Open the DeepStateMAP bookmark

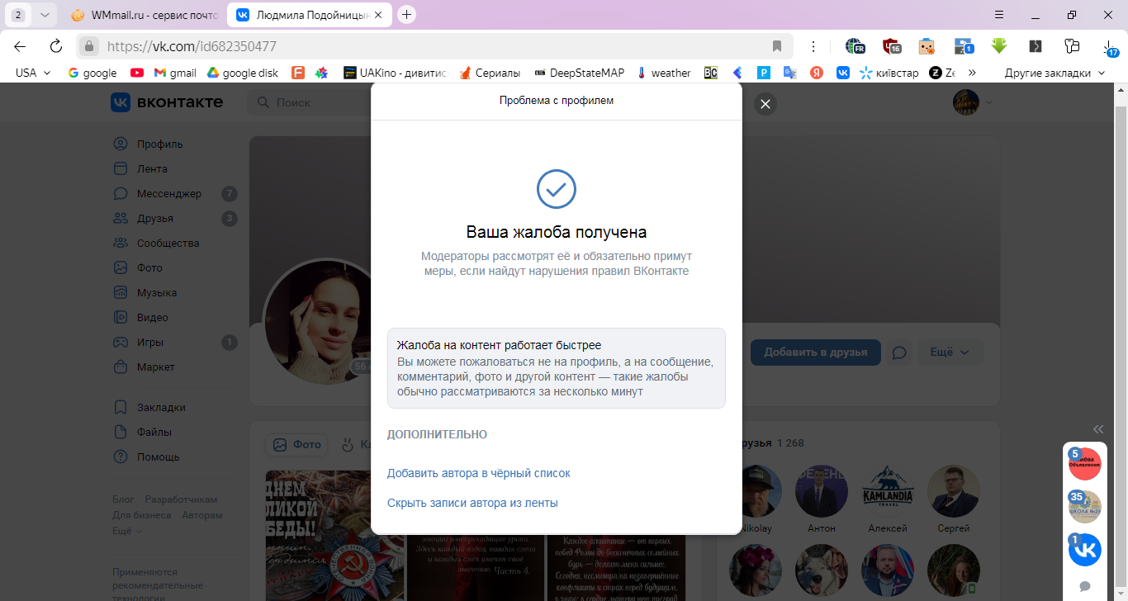point(579,73)
